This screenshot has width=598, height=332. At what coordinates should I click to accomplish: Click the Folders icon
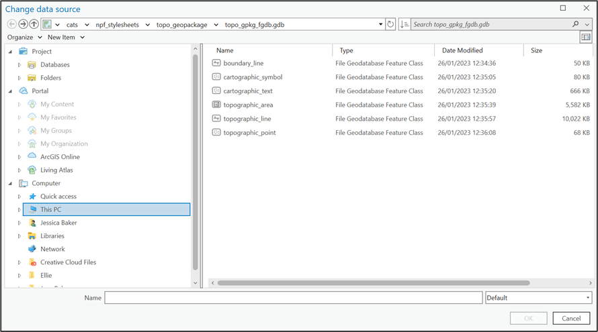tap(32, 78)
